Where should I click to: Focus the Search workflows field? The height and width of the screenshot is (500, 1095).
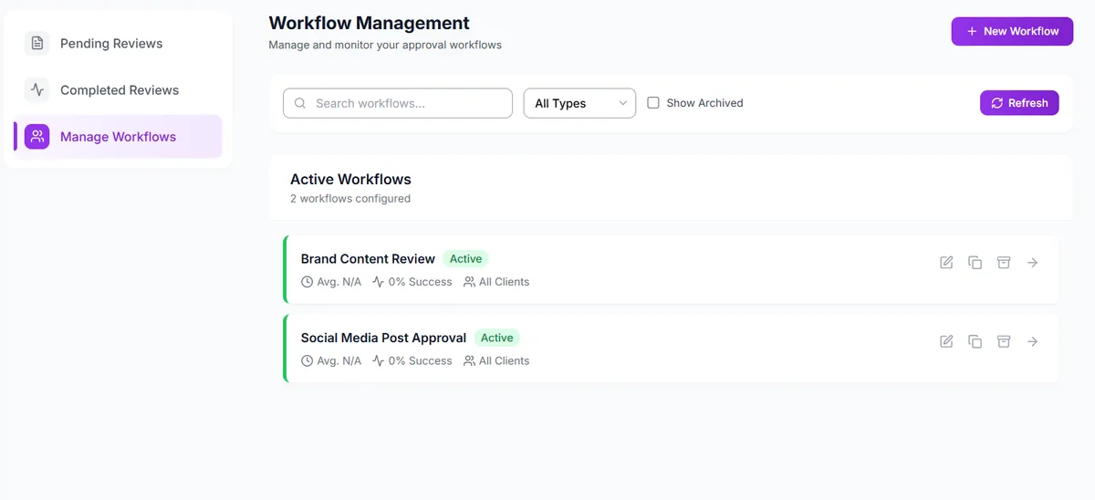[x=398, y=103]
